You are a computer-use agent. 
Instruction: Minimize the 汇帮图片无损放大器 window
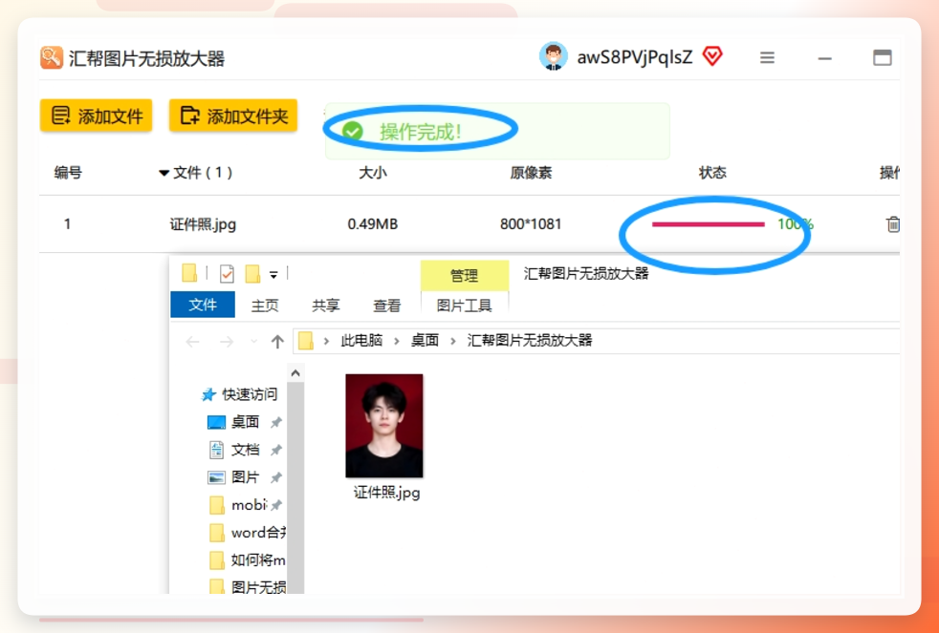[824, 58]
